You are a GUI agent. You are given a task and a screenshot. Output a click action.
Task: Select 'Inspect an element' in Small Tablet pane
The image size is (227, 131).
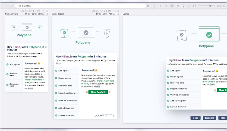67,93
